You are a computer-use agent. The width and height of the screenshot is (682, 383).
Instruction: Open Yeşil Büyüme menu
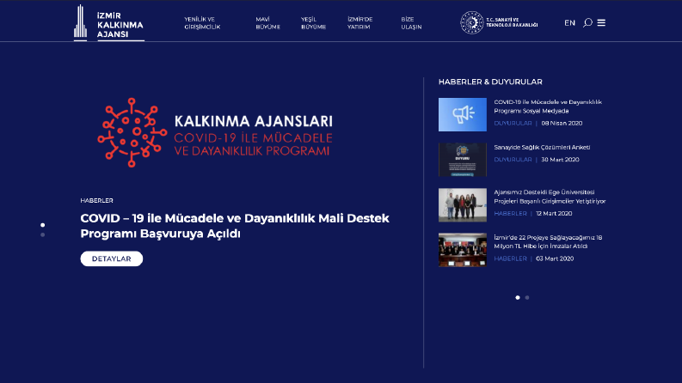313,23
